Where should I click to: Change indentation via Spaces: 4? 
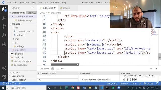point(124,84)
